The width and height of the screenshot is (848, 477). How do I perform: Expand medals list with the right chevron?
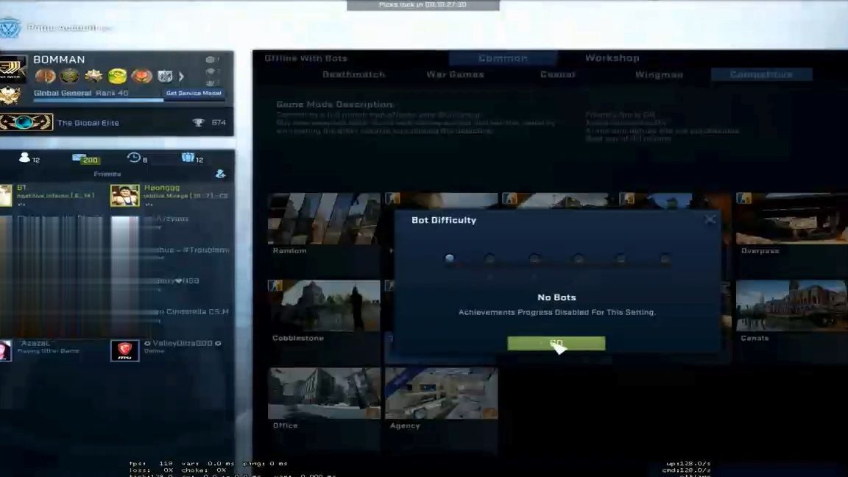tap(181, 76)
